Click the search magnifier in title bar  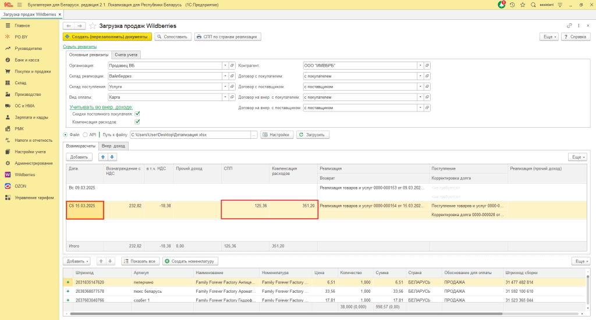coord(533,5)
